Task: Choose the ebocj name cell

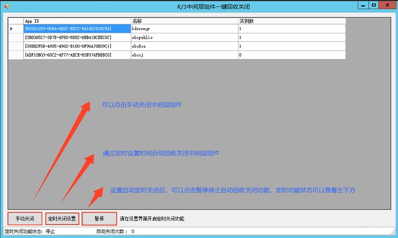Action: coord(184,55)
